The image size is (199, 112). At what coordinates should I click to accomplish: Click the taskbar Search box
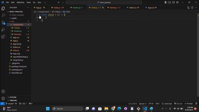click(67, 109)
